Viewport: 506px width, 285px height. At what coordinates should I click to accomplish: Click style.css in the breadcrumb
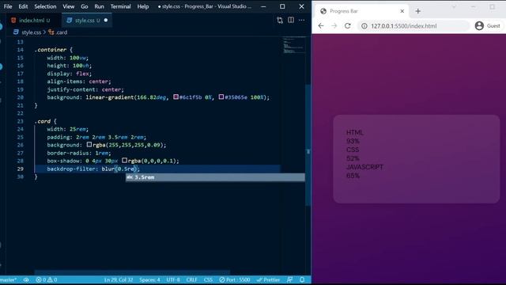[x=32, y=32]
